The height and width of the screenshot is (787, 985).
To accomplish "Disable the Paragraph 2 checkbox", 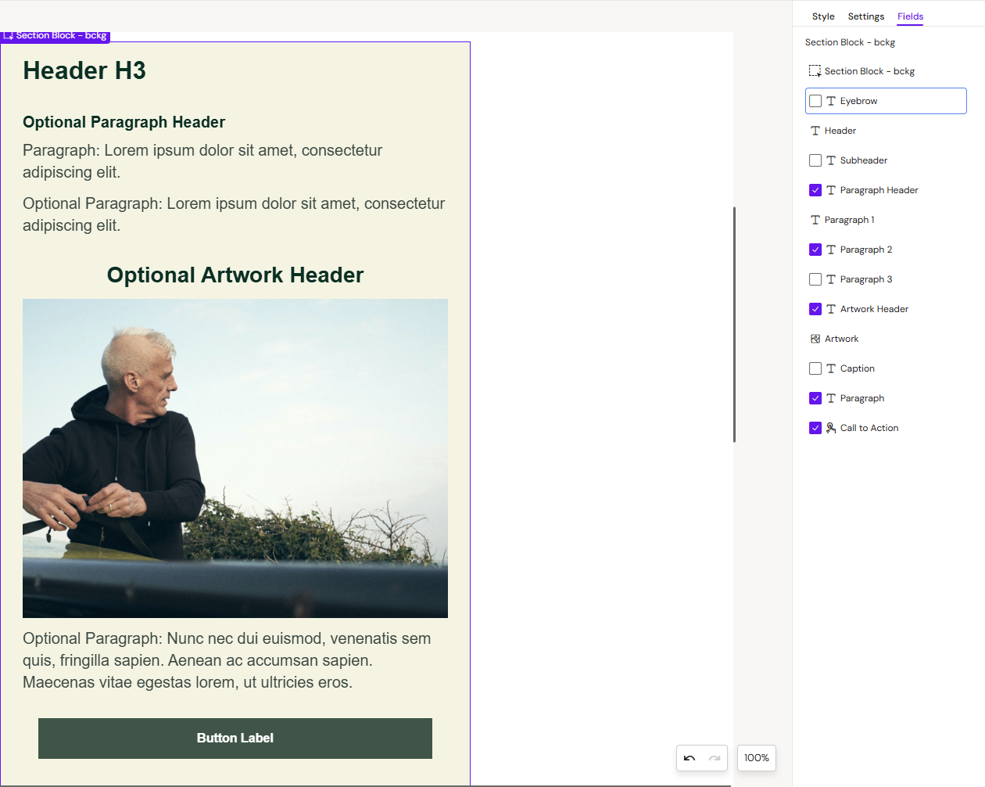I will [x=815, y=250].
